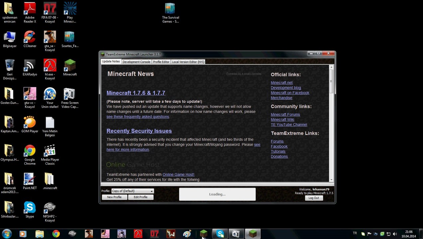Open EXARadyo desktop shortcut
The height and width of the screenshot is (239, 423).
point(30,68)
